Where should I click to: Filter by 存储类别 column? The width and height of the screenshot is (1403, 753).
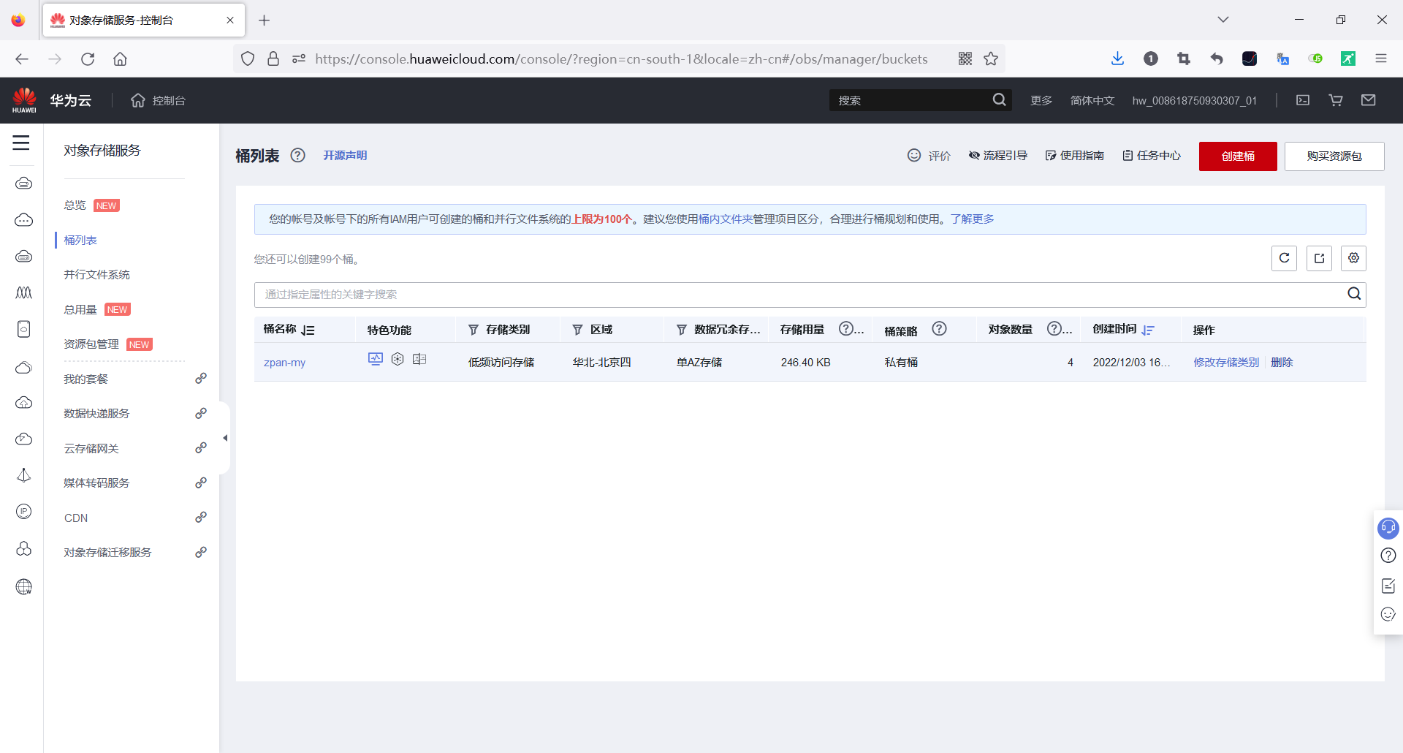coord(474,330)
